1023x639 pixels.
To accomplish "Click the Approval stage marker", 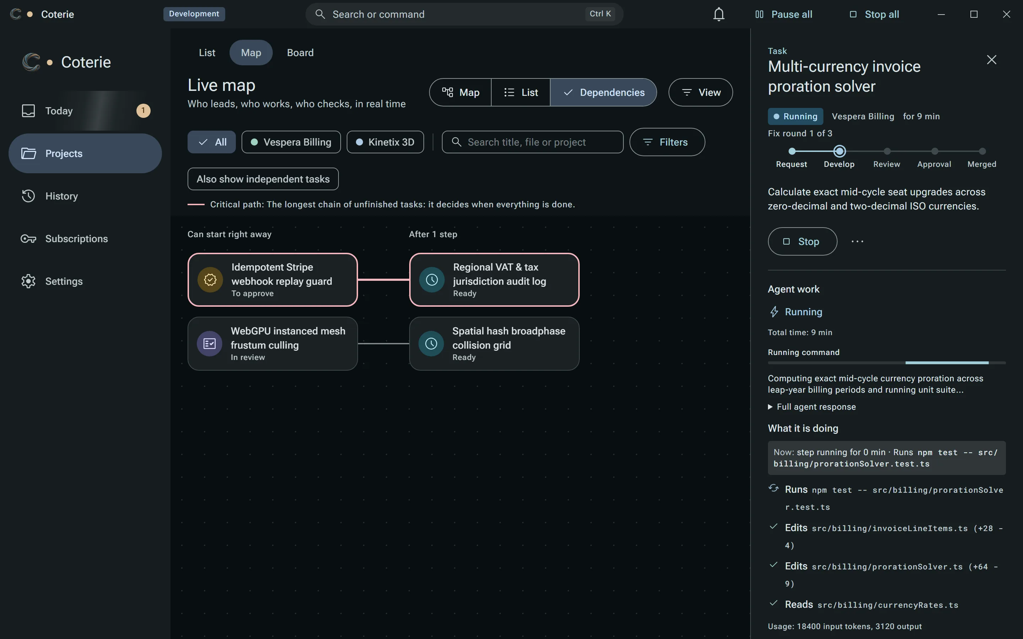I will pyautogui.click(x=935, y=151).
